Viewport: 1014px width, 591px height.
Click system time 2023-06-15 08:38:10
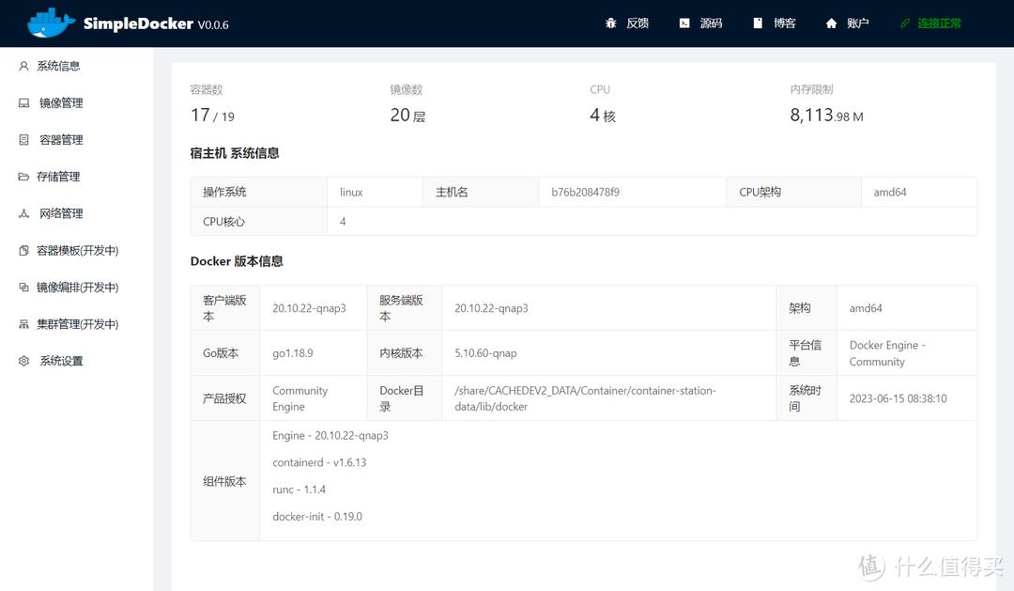point(898,398)
